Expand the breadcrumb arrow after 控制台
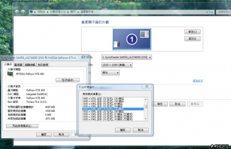 pyautogui.click(x=48, y=12)
